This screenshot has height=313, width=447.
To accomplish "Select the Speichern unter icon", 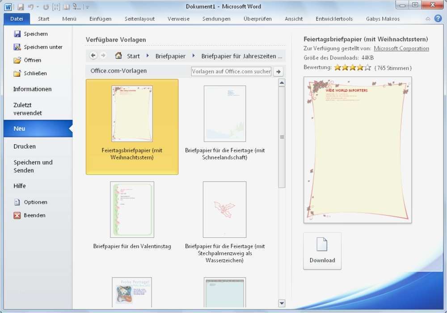I will (x=18, y=47).
